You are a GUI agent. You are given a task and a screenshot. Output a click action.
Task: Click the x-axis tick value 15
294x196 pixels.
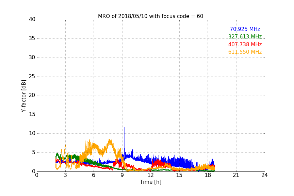pos(179,175)
